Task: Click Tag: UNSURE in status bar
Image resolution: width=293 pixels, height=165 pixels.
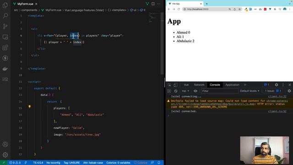Action: 71,163
